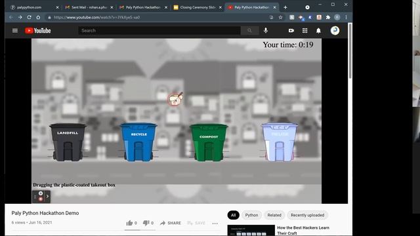Viewport: 420px width, 236px height.
Task: Select the Python filter chip
Action: (x=251, y=215)
